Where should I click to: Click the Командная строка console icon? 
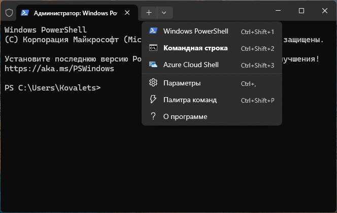[153, 48]
